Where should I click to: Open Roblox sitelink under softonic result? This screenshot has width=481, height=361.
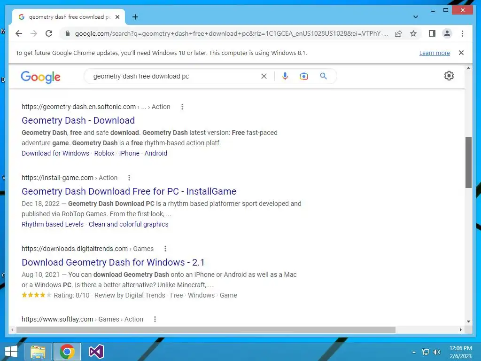pos(104,153)
